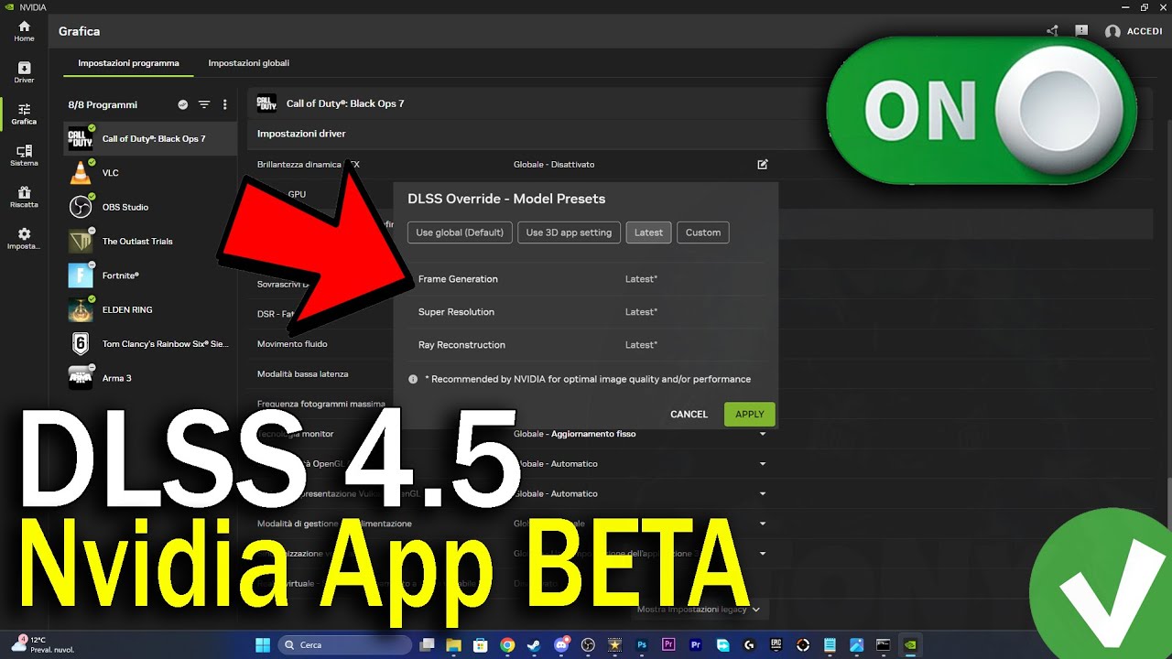The width and height of the screenshot is (1172, 659).
Task: Select The Outlast Trials in program list
Action: pyautogui.click(x=150, y=242)
